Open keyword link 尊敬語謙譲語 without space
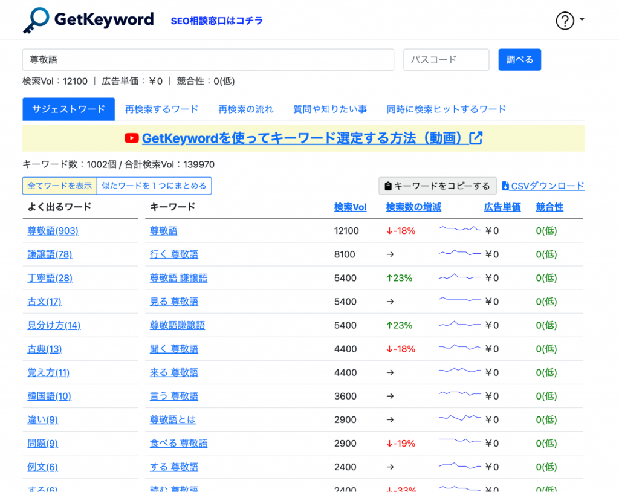619x492 pixels. coord(177,325)
